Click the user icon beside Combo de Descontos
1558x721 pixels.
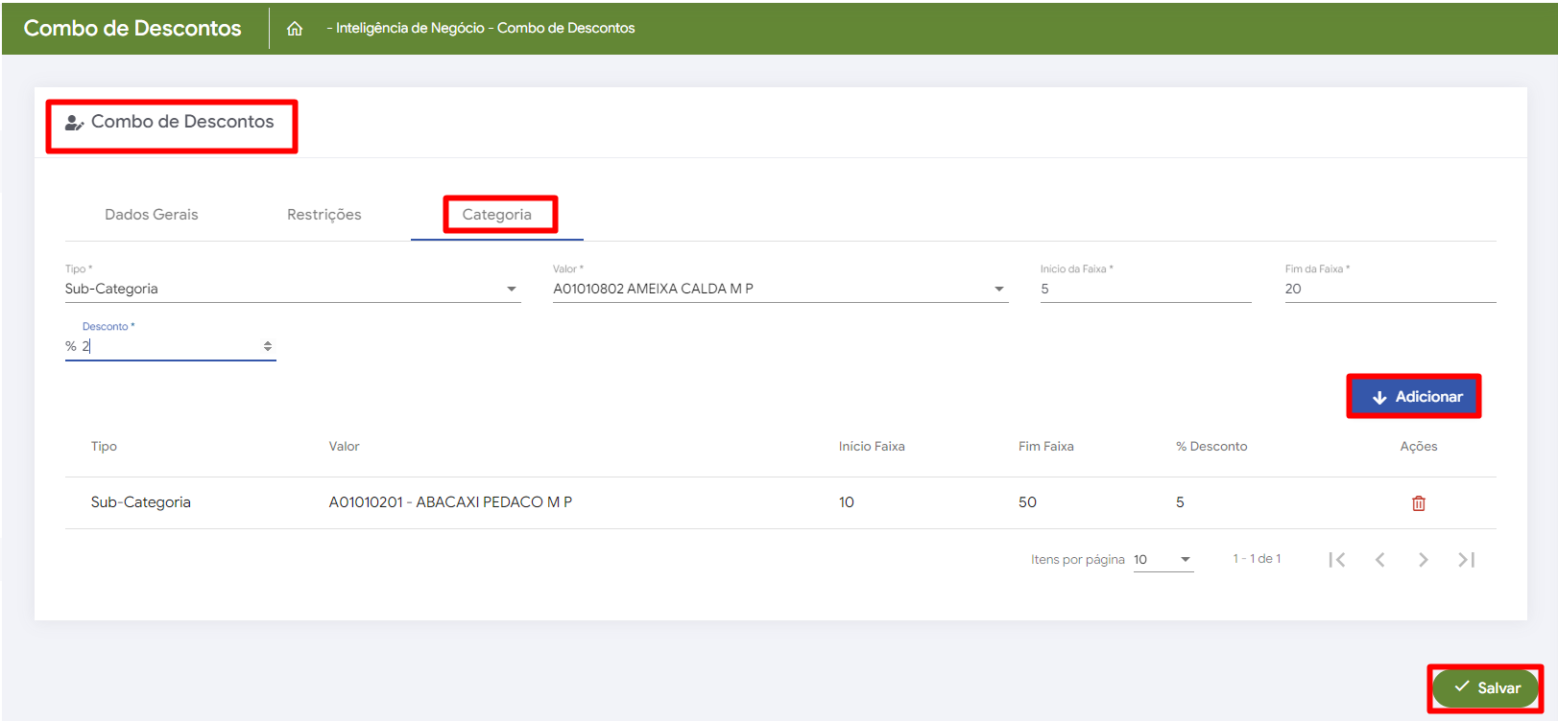(74, 123)
